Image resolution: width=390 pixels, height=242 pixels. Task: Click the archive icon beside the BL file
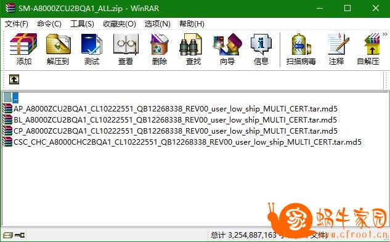click(x=7, y=120)
